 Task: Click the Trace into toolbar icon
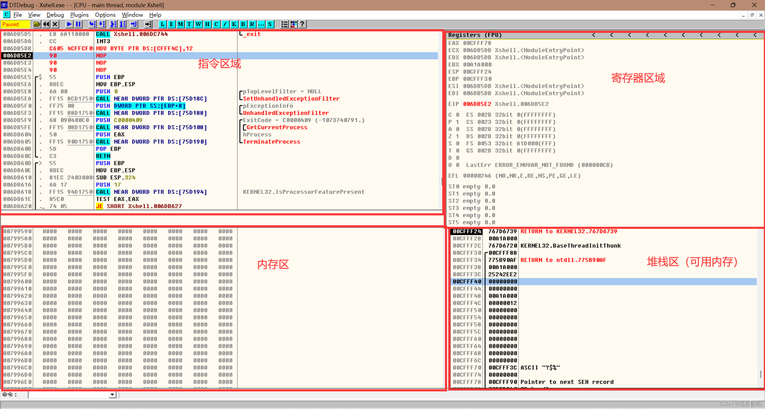point(113,24)
